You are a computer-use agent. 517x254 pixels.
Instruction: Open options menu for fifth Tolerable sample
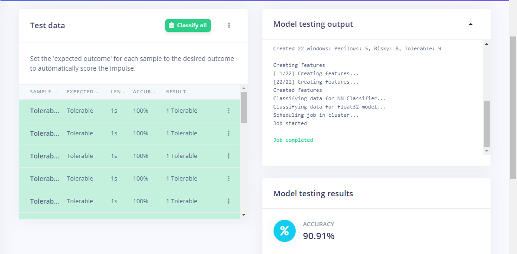pyautogui.click(x=228, y=201)
